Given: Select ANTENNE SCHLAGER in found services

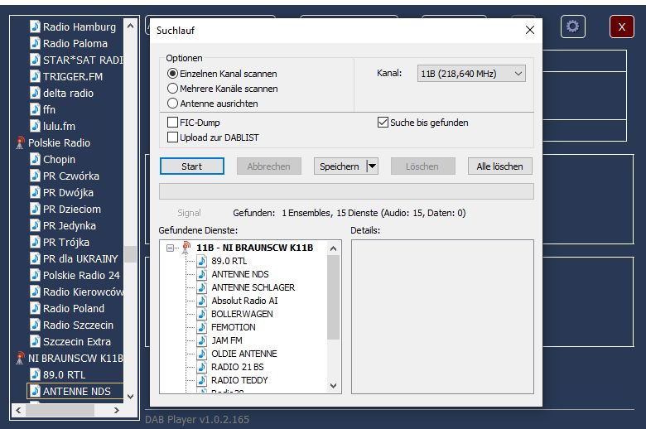Looking at the screenshot, I should point(253,287).
